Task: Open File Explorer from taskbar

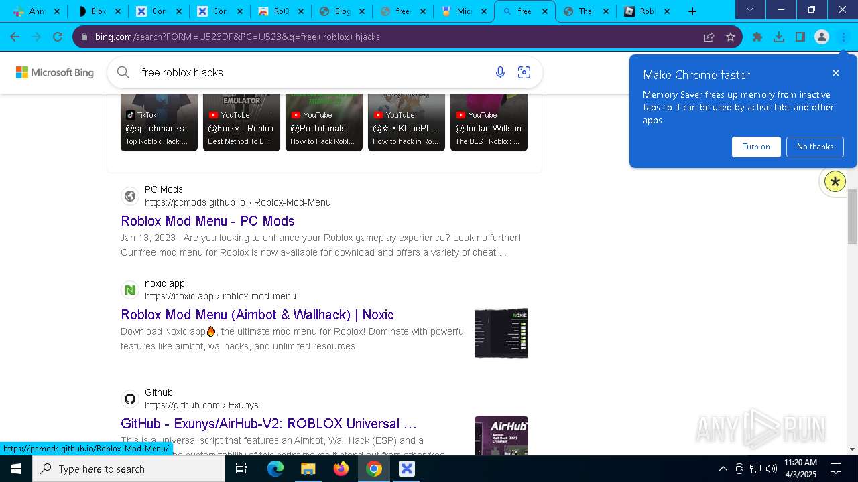Action: click(x=308, y=469)
